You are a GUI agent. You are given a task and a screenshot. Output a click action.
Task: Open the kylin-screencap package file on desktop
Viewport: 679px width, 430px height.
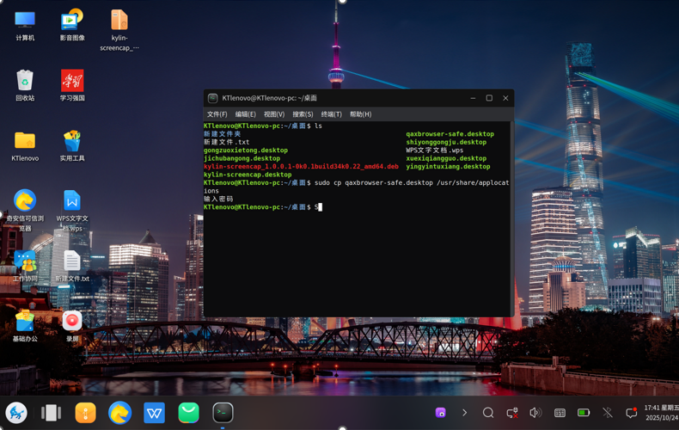[x=119, y=21]
